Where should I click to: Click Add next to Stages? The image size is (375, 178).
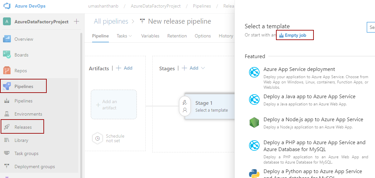coord(190,68)
